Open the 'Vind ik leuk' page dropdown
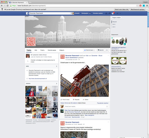Screen dimensions: 149x138 coord(89,50)
